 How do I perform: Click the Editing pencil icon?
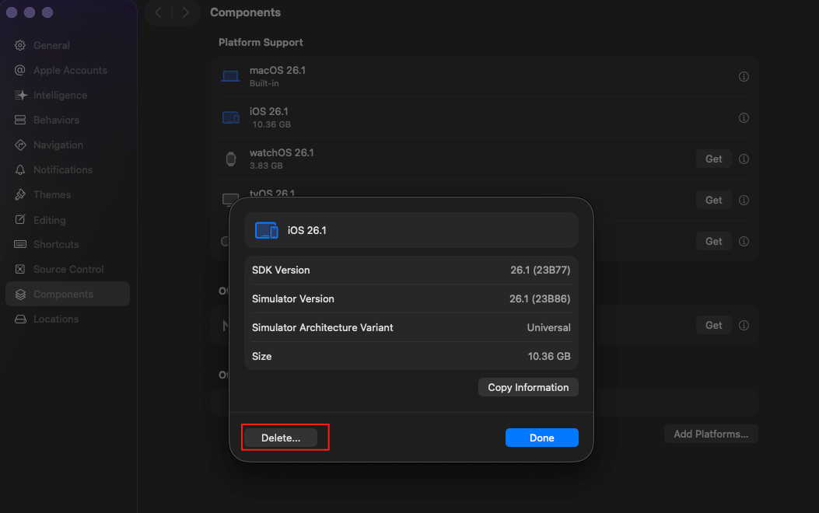20,220
